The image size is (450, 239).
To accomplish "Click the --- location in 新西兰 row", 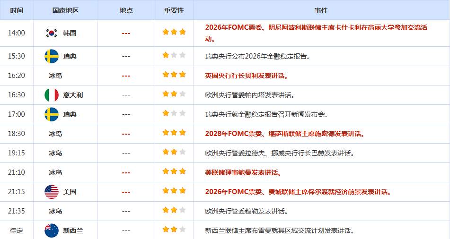I will (x=126, y=230).
